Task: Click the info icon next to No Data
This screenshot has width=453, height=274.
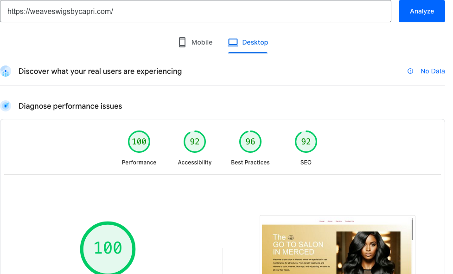Action: (x=410, y=71)
